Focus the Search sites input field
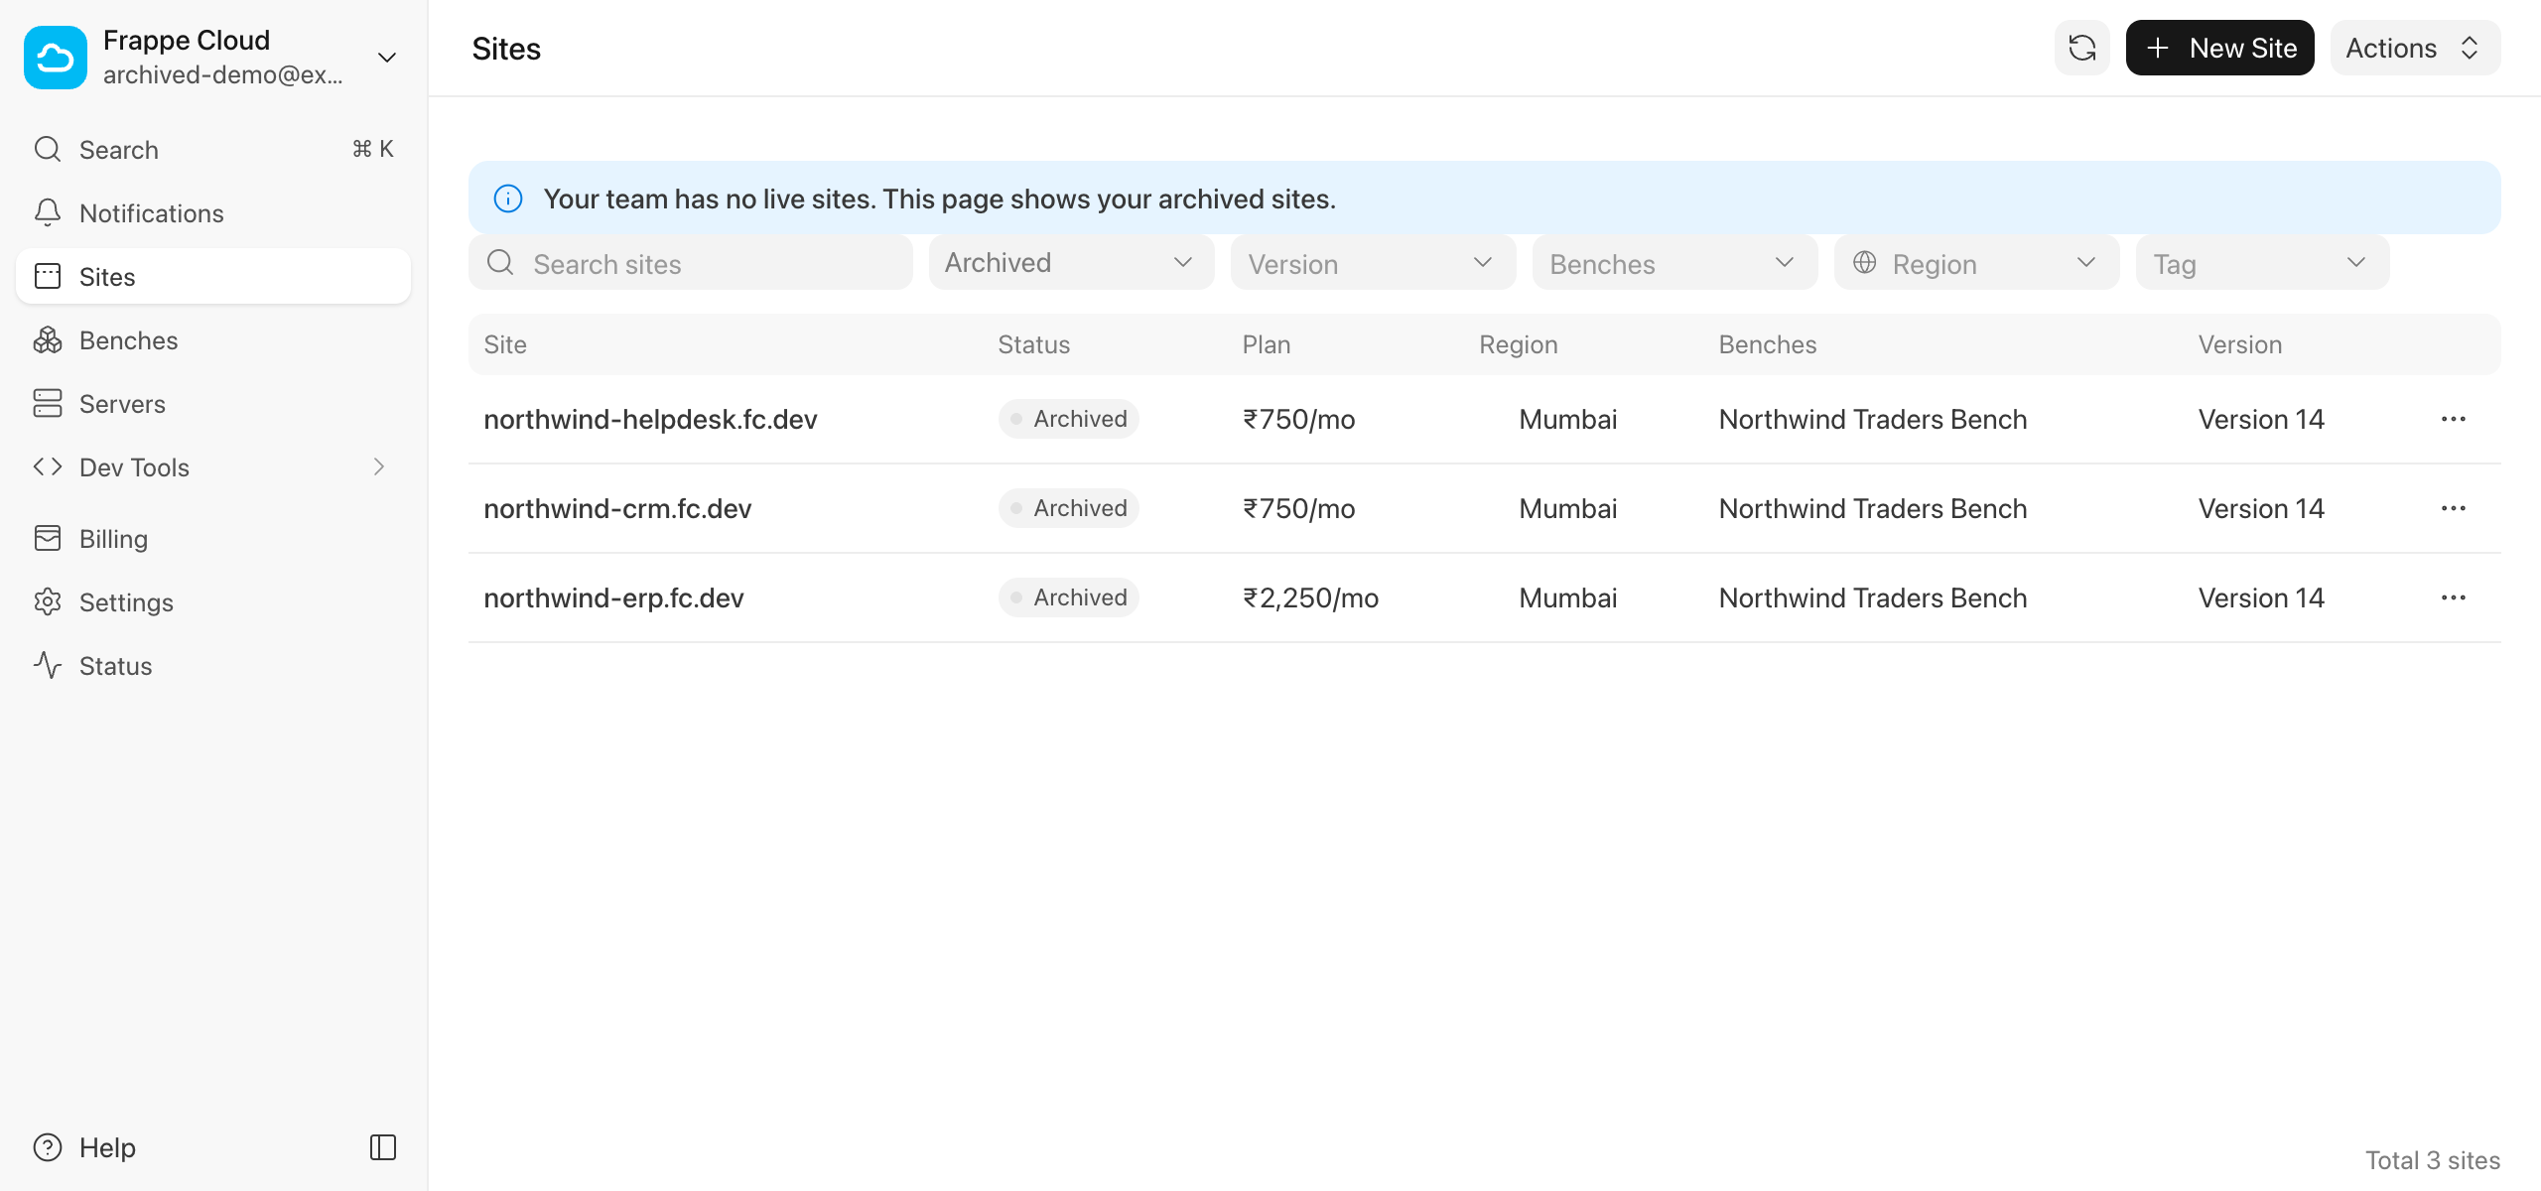2541x1191 pixels. 691,263
